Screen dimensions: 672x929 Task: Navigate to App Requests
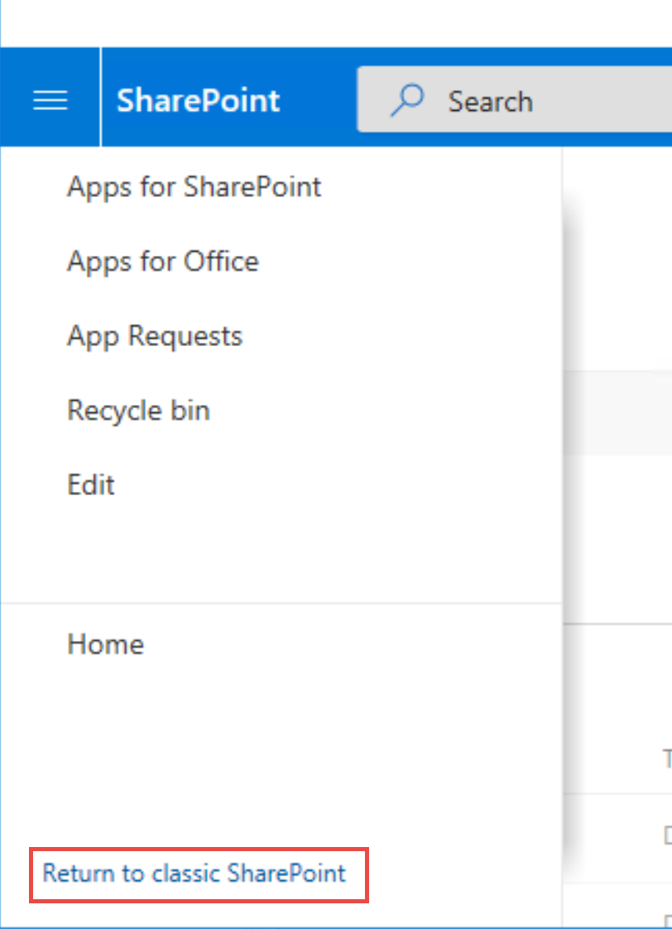coord(154,335)
